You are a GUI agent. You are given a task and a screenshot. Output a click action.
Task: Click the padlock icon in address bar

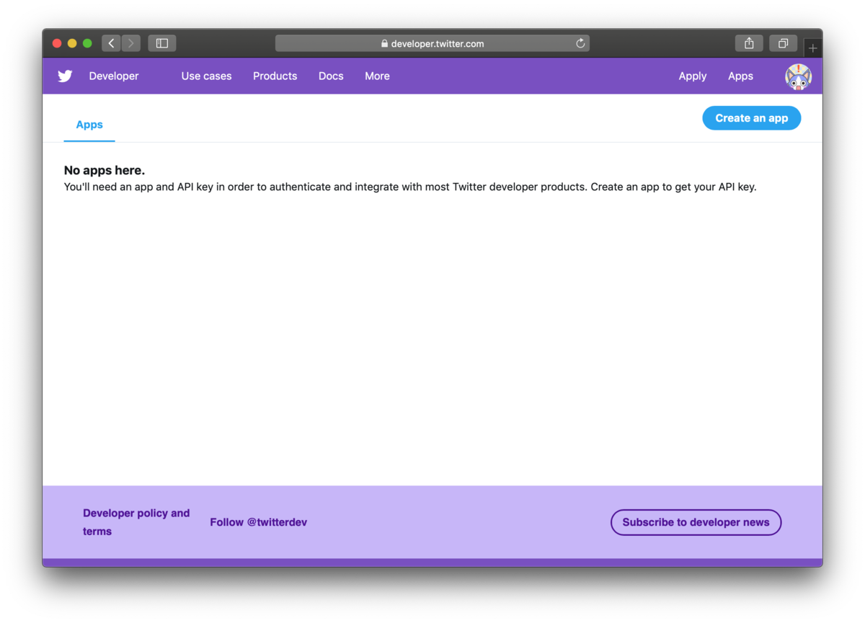tap(385, 43)
